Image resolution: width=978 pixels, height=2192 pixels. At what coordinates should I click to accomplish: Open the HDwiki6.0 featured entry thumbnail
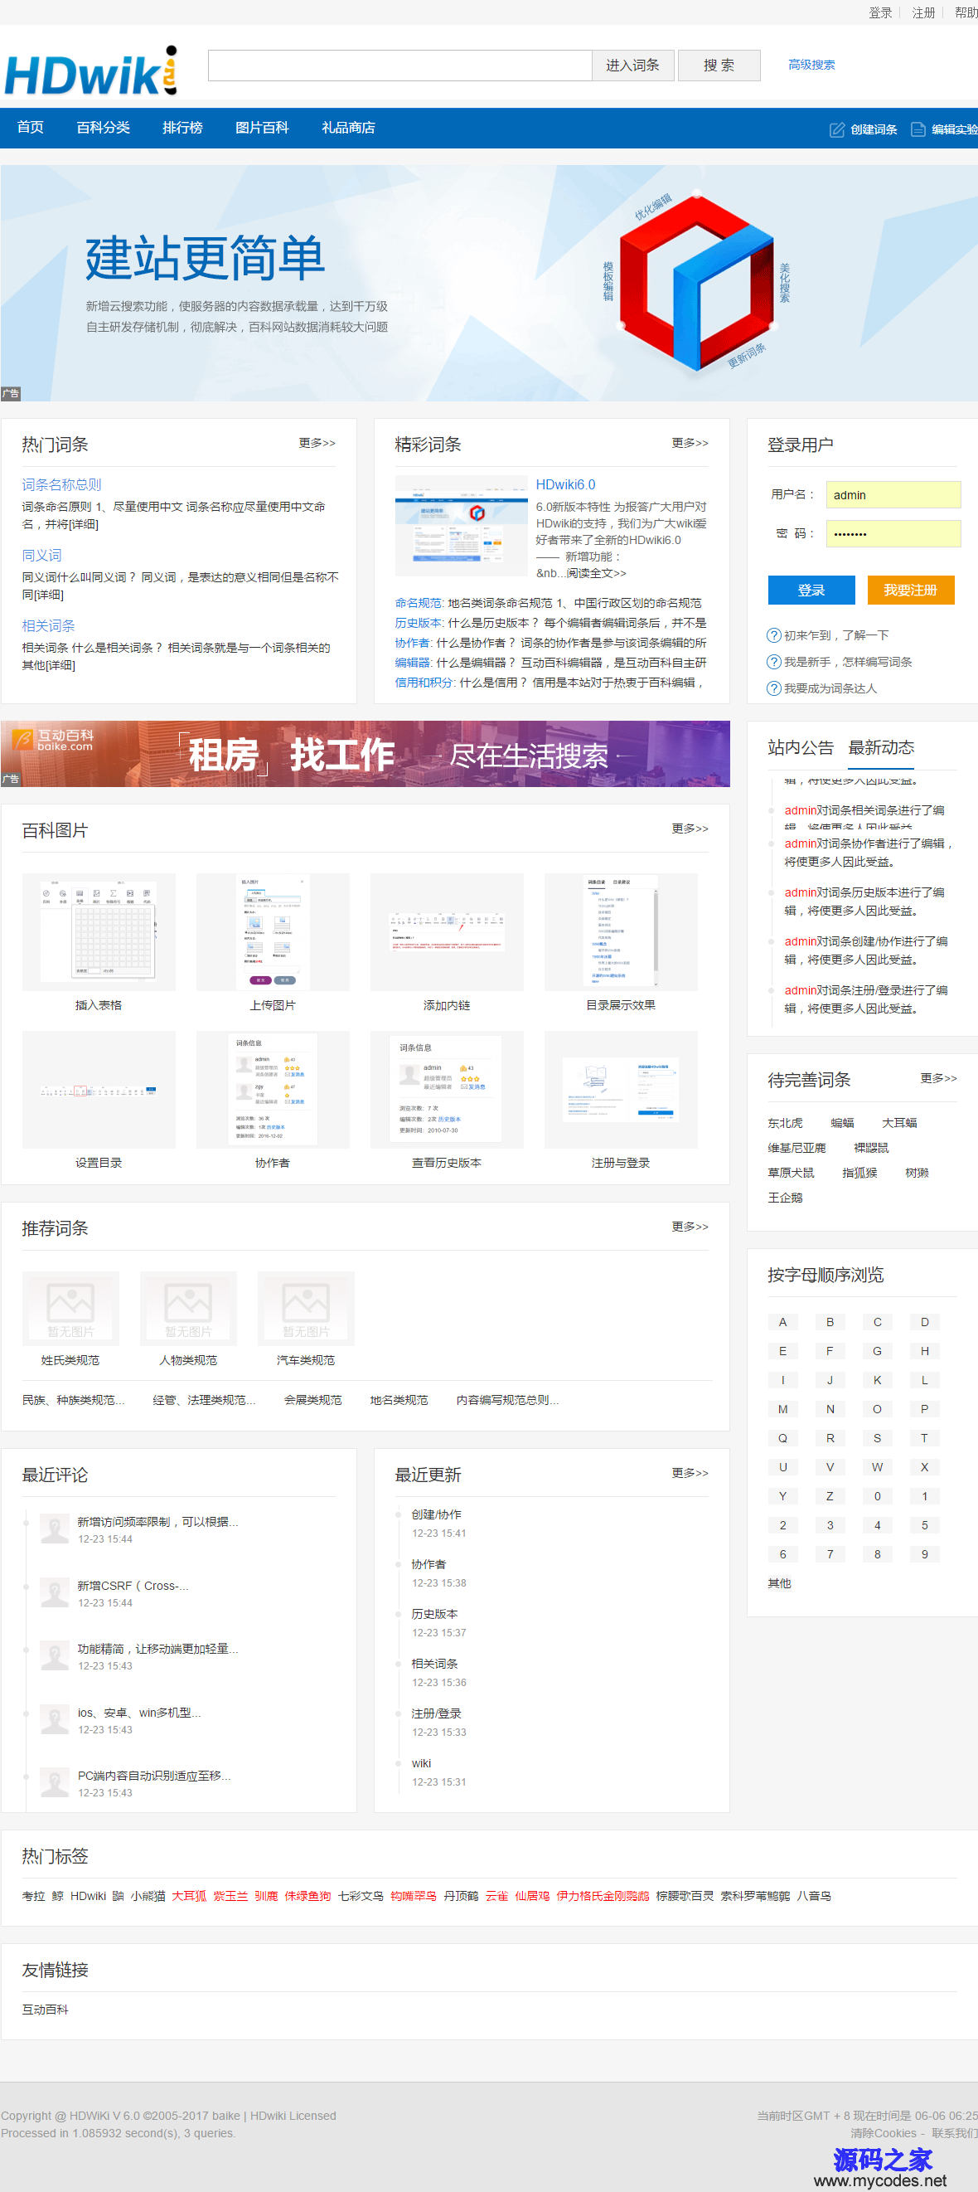pos(461,526)
